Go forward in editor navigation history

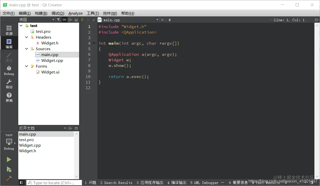[x=88, y=20]
